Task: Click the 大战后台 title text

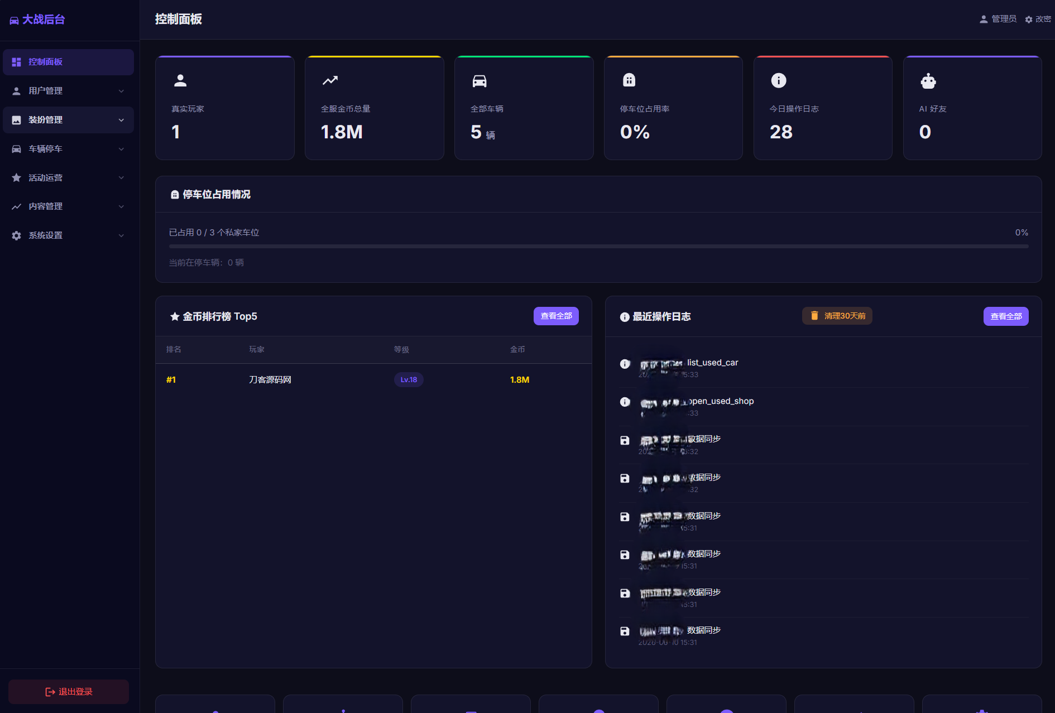Action: pos(44,20)
